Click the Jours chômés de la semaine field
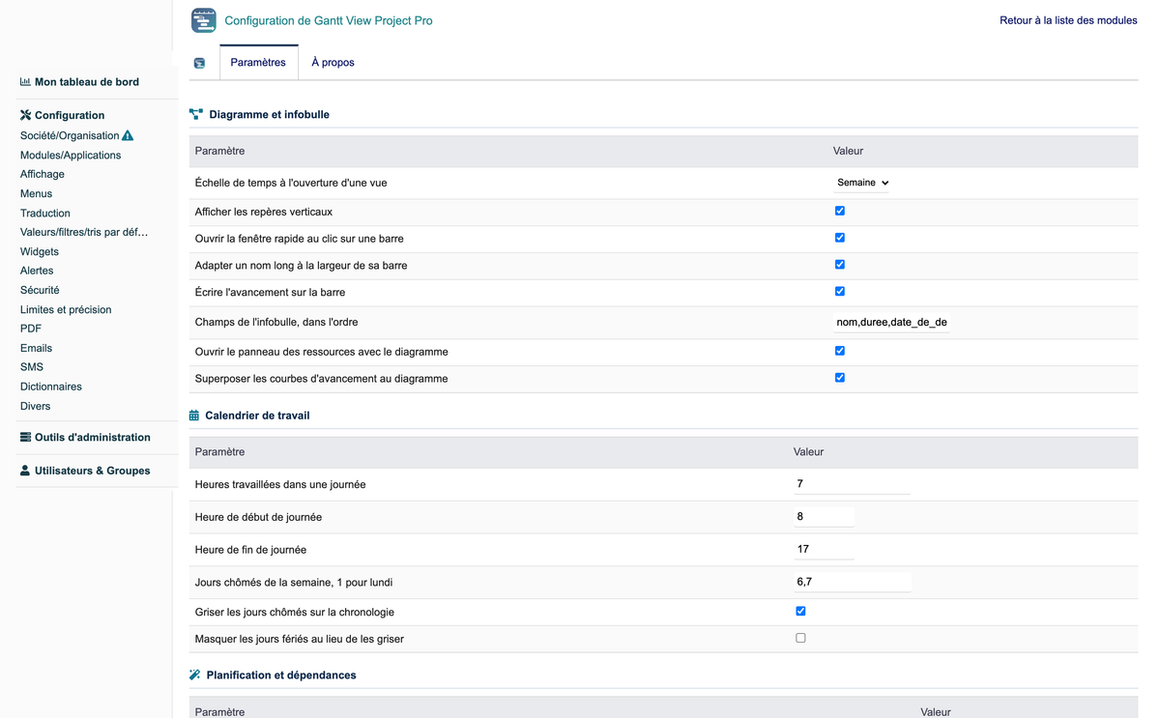Screen dimensions: 1160x718 point(852,582)
